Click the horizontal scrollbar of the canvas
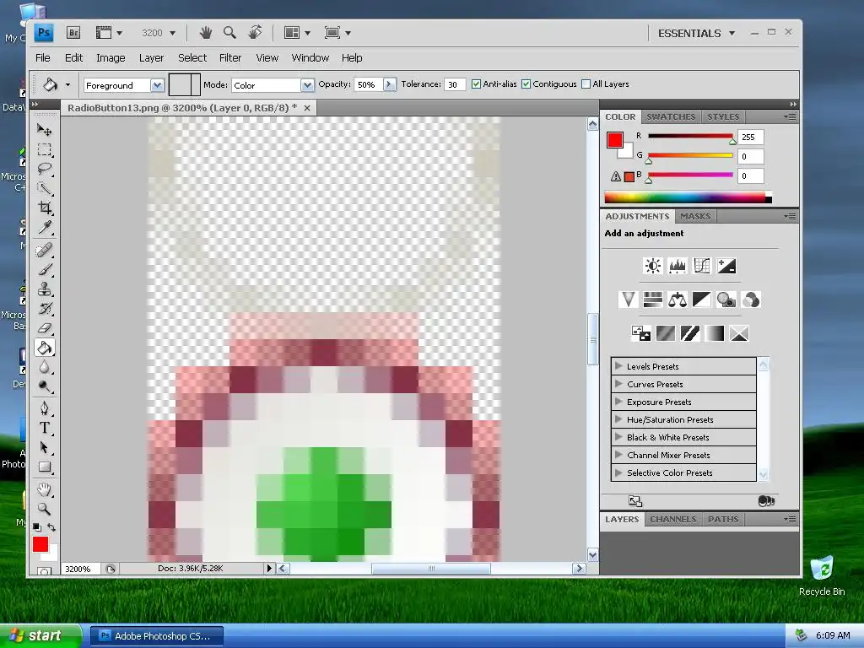The image size is (864, 648). [x=430, y=568]
